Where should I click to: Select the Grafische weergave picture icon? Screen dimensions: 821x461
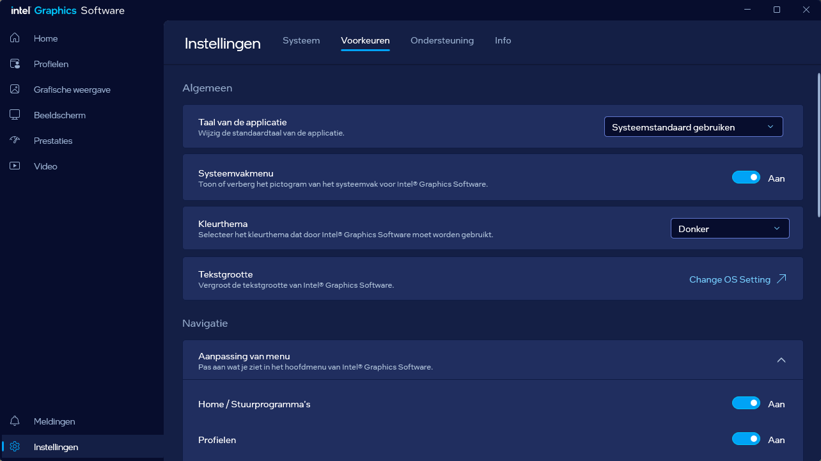click(15, 90)
